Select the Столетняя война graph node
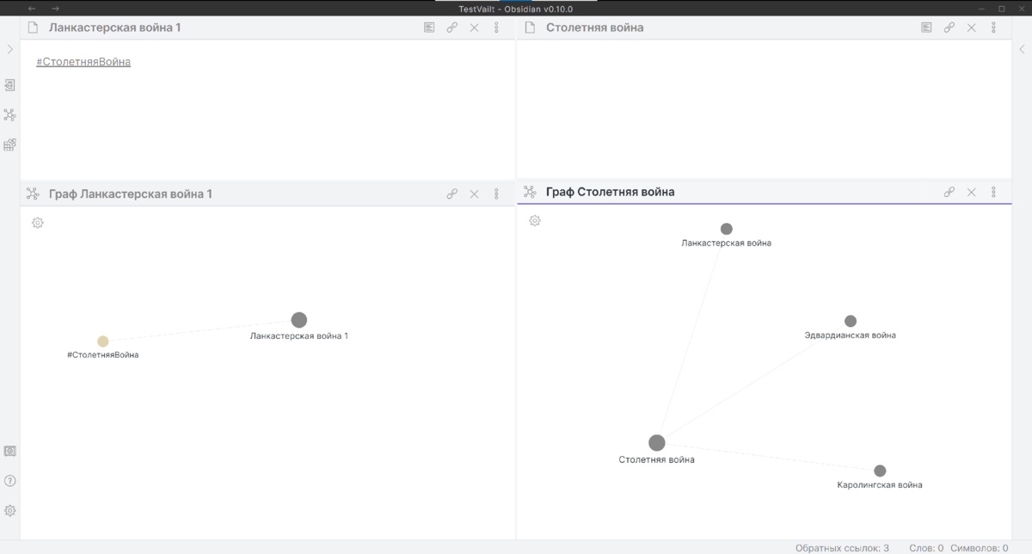The image size is (1032, 554). coord(656,443)
